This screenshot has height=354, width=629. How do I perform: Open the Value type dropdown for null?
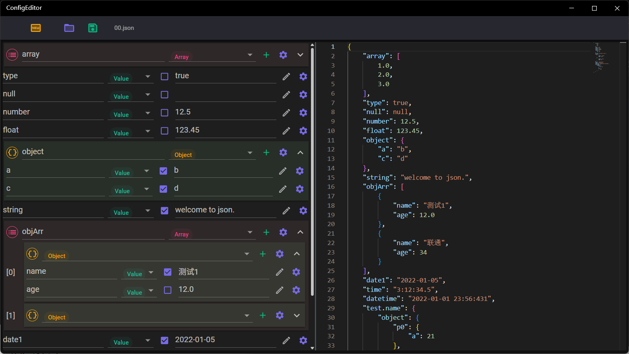point(148,95)
